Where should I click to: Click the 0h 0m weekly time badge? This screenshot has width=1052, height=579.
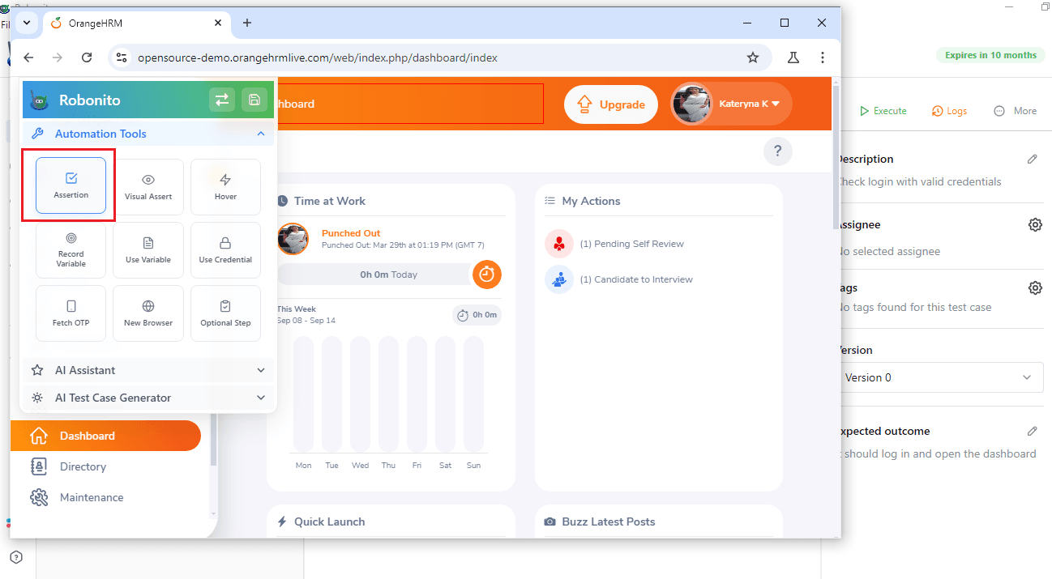point(477,315)
